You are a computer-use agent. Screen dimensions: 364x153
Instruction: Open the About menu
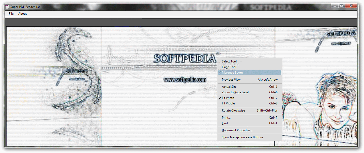click(x=22, y=14)
